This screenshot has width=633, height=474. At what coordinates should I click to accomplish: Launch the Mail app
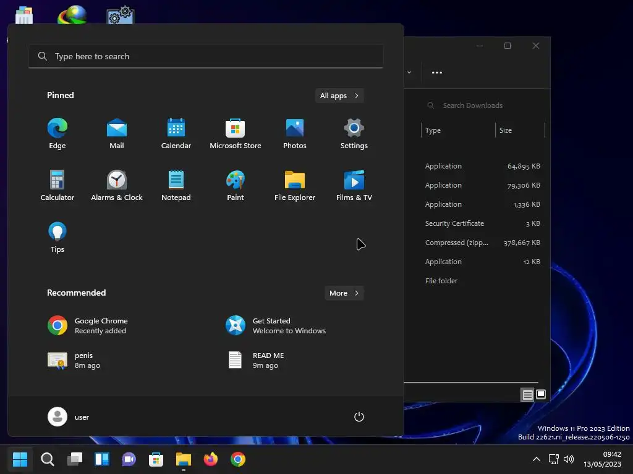pos(117,134)
